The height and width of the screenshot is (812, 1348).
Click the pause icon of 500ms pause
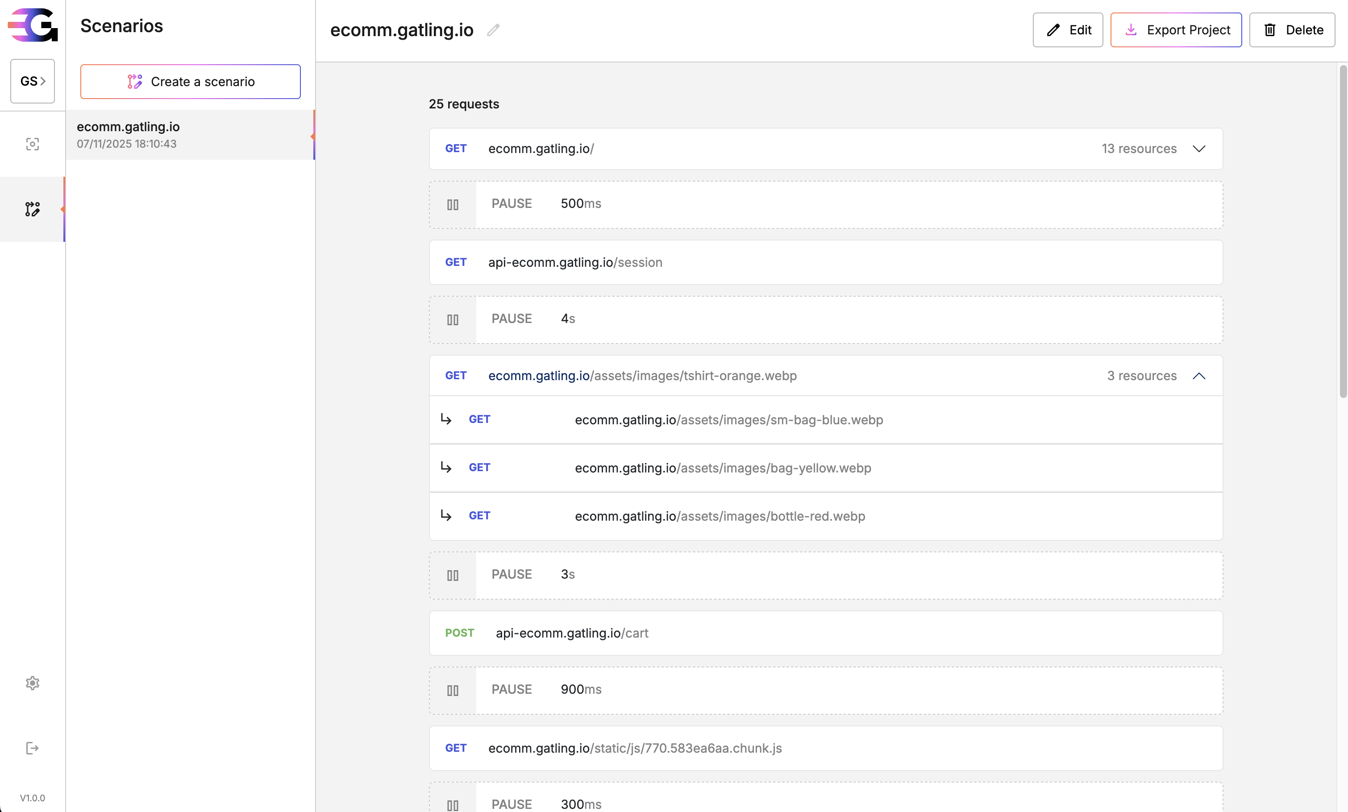tap(453, 204)
